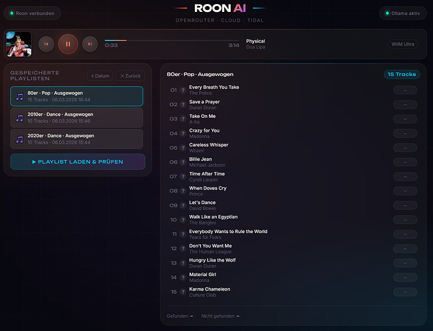This screenshot has width=433, height=331.
Task: Click the Dua Lipa artist name
Action: [255, 47]
